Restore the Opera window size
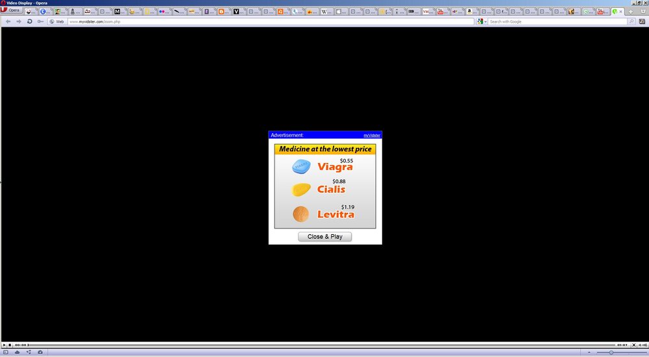Viewport: 649px width, 357px height. tap(639, 3)
